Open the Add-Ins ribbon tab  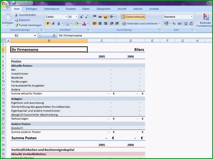[138, 9]
